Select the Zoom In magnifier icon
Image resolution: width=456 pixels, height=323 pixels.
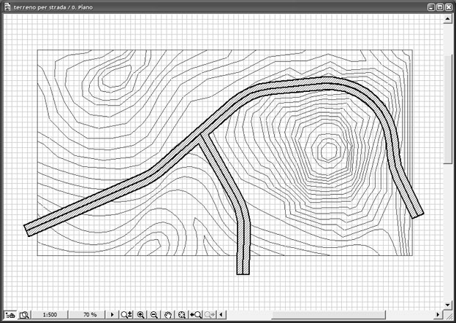pyautogui.click(x=140, y=315)
